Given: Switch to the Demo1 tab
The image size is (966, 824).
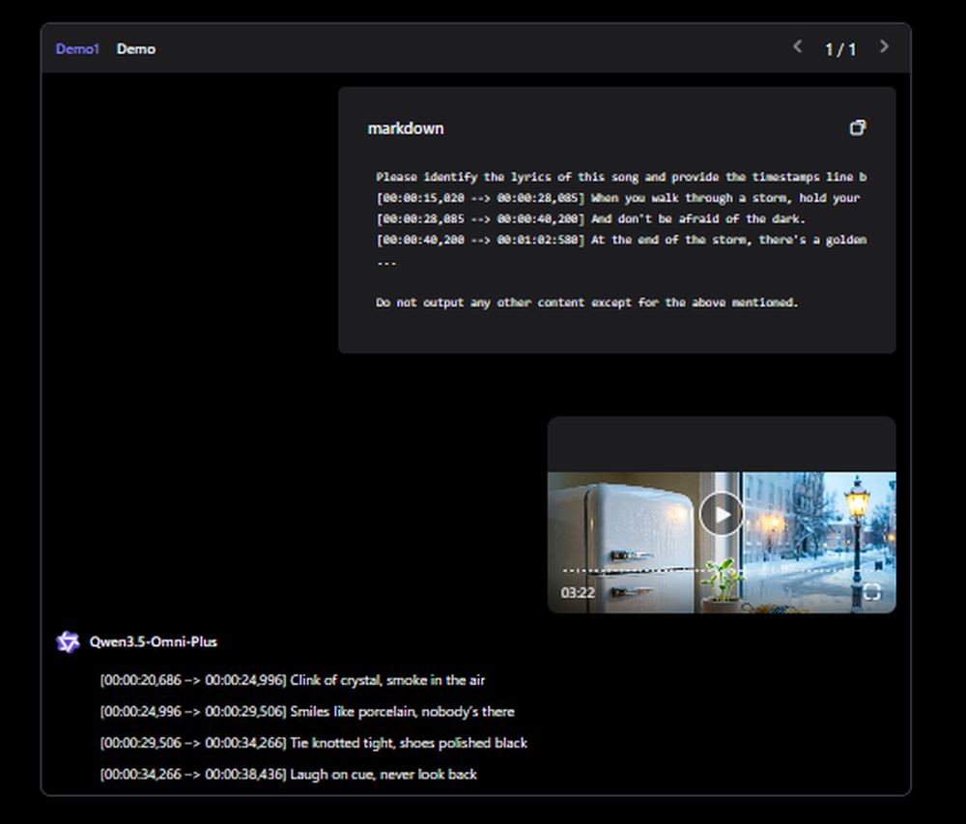Looking at the screenshot, I should [77, 48].
